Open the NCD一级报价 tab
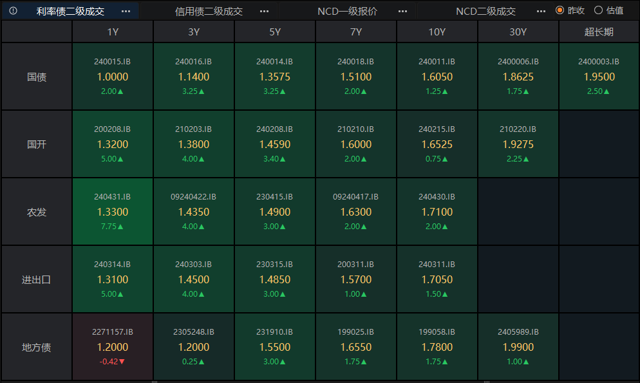Screen dimensions: 640x383 (x=347, y=12)
